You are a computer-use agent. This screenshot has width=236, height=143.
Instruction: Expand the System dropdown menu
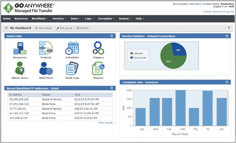(x=125, y=19)
